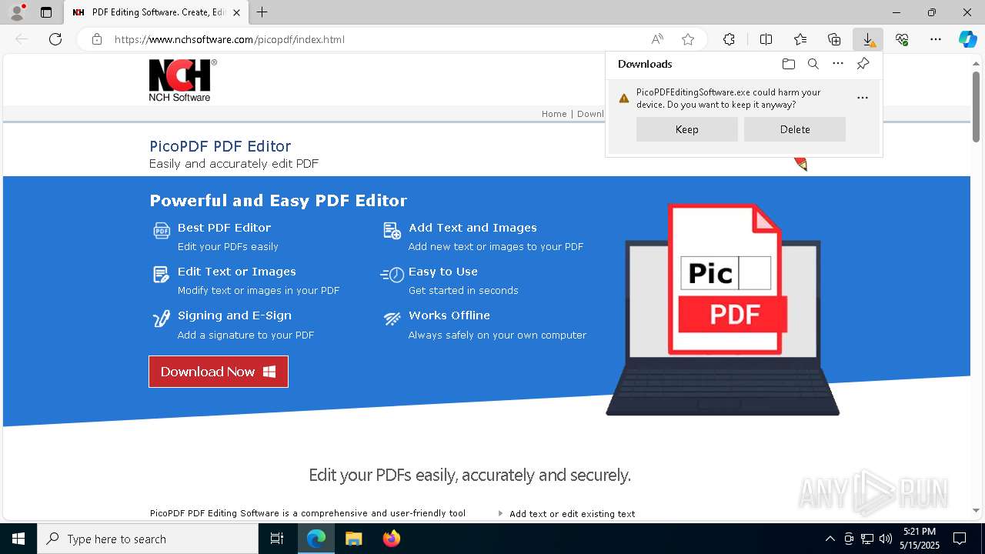Screen dimensions: 985x554
Task: Click the PicoPDF PDF Editor heading
Action: [x=220, y=146]
